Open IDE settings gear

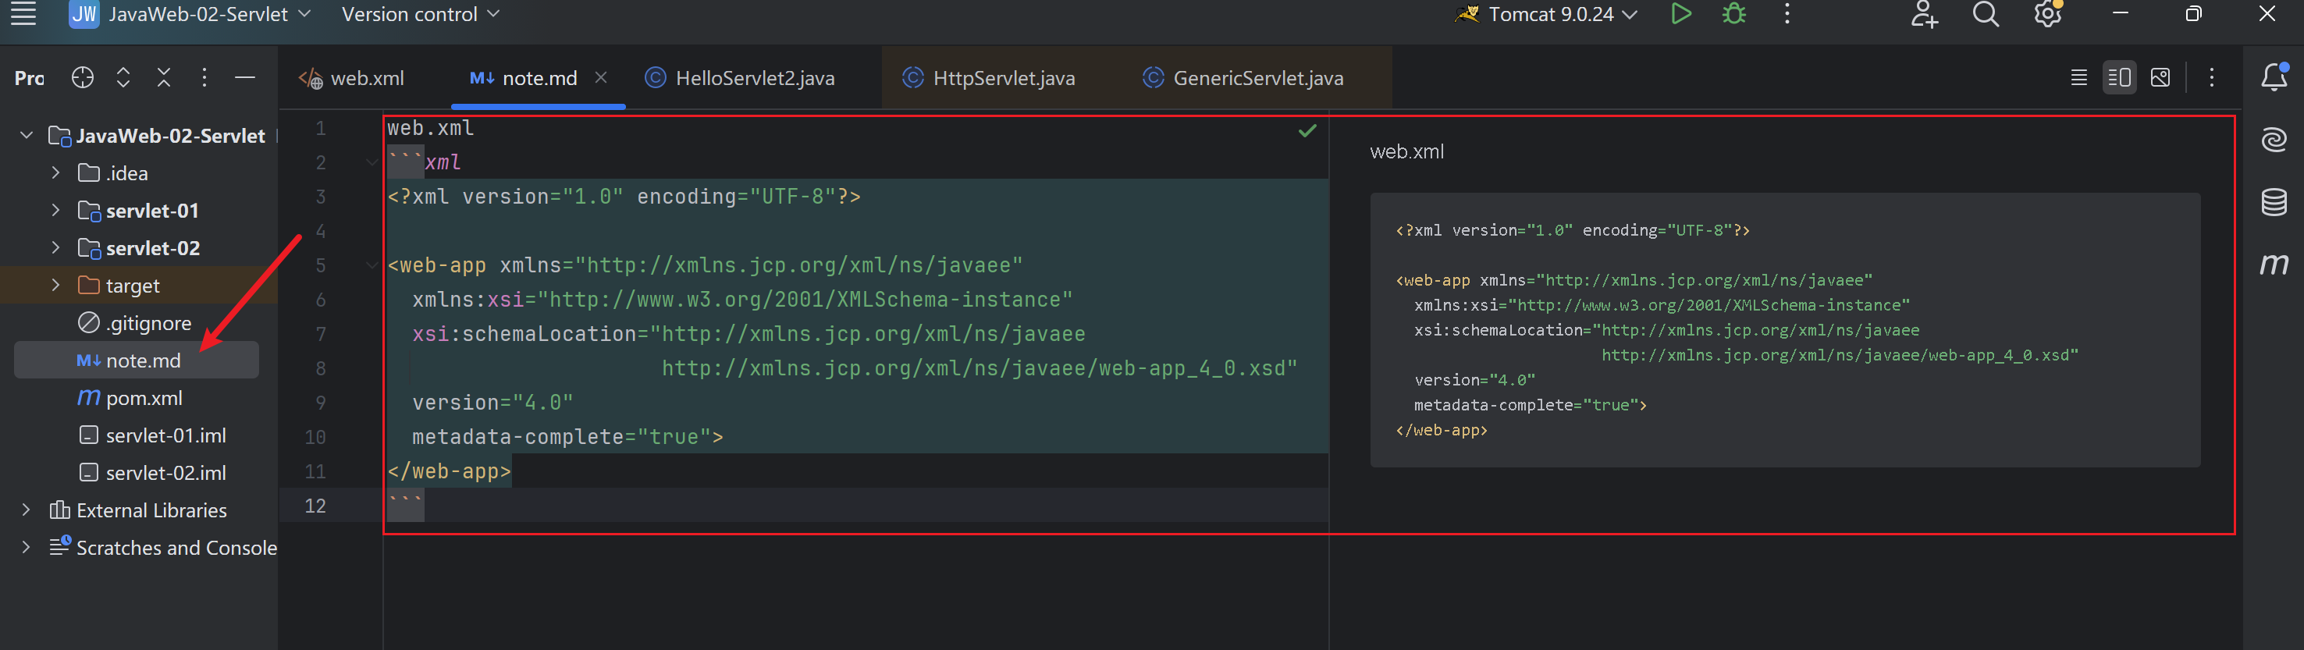2047,14
